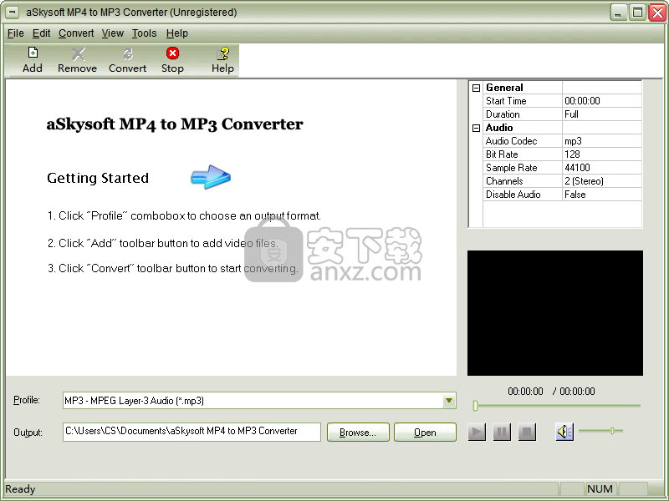The height and width of the screenshot is (501, 669).
Task: Open the File menu
Action: (x=15, y=33)
